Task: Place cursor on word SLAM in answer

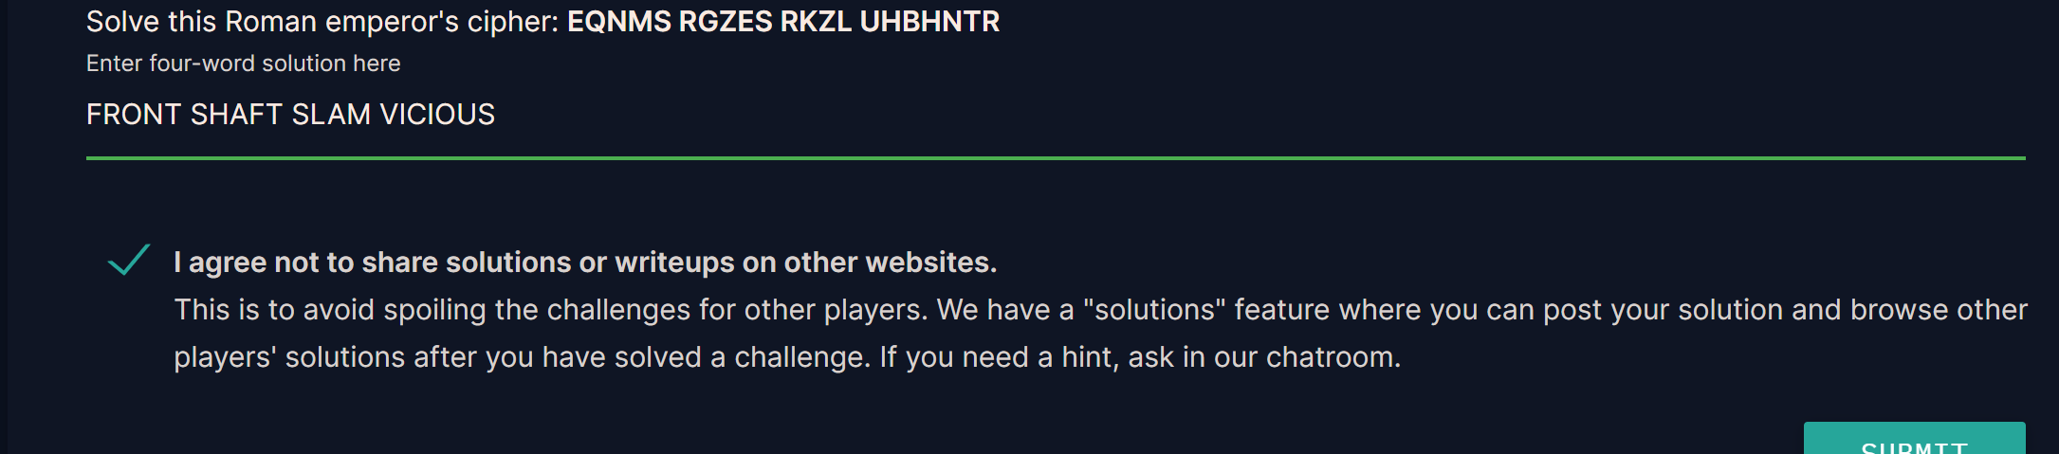Action: click(331, 115)
